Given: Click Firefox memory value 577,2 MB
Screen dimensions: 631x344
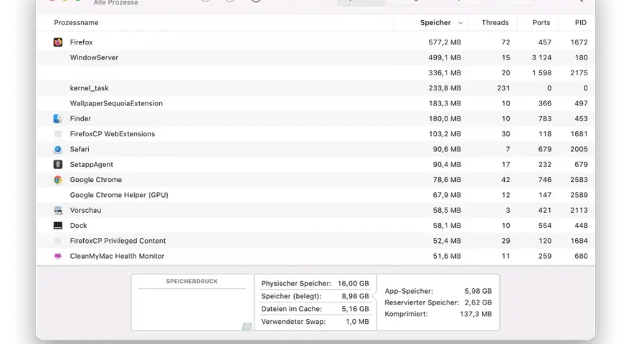Looking at the screenshot, I should [445, 42].
